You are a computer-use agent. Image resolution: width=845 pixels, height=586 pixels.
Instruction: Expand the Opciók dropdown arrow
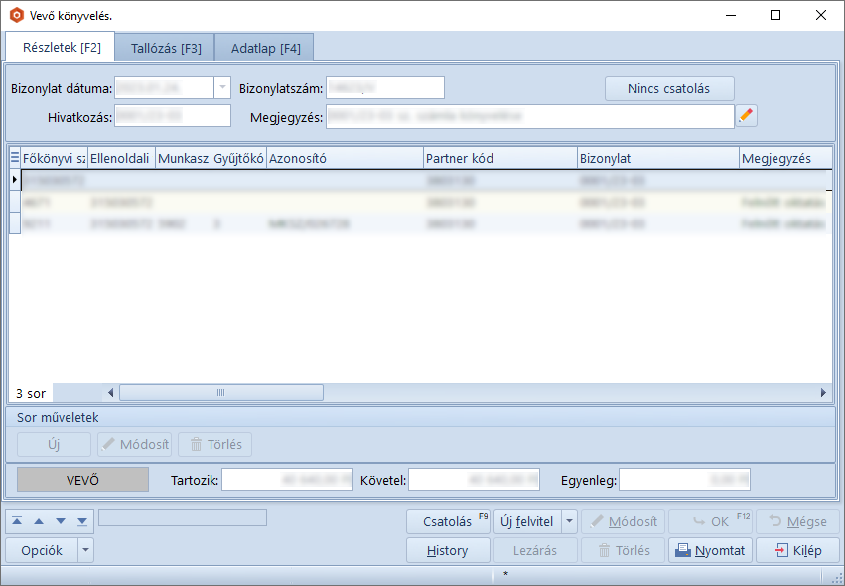click(x=86, y=550)
